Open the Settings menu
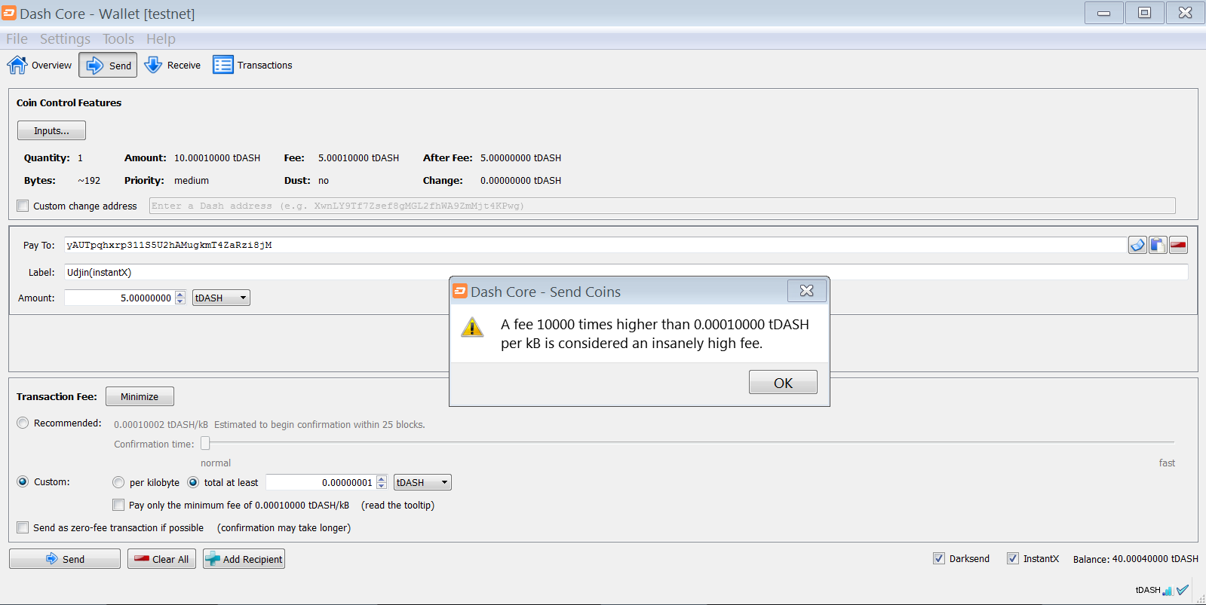1206x605 pixels. 65,39
